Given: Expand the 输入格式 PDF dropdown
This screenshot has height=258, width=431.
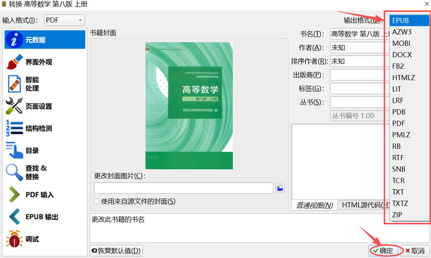Looking at the screenshot, I should point(64,20).
